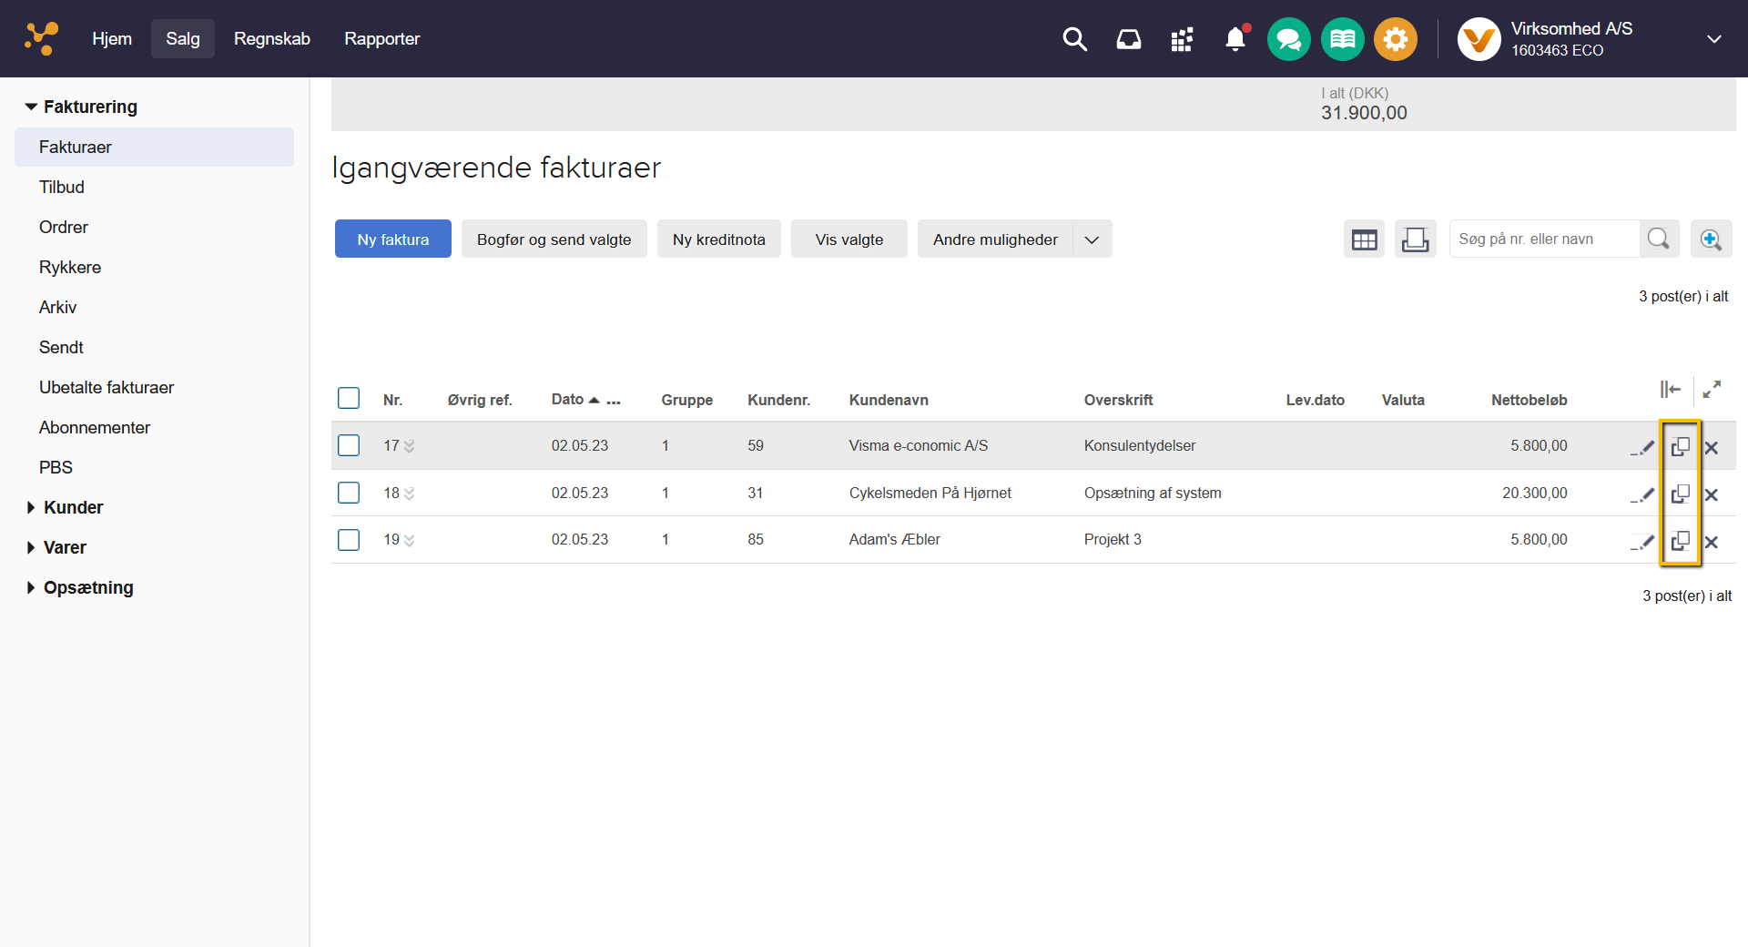1748x947 pixels.
Task: Tick checkbox for invoice 19
Action: coord(349,539)
